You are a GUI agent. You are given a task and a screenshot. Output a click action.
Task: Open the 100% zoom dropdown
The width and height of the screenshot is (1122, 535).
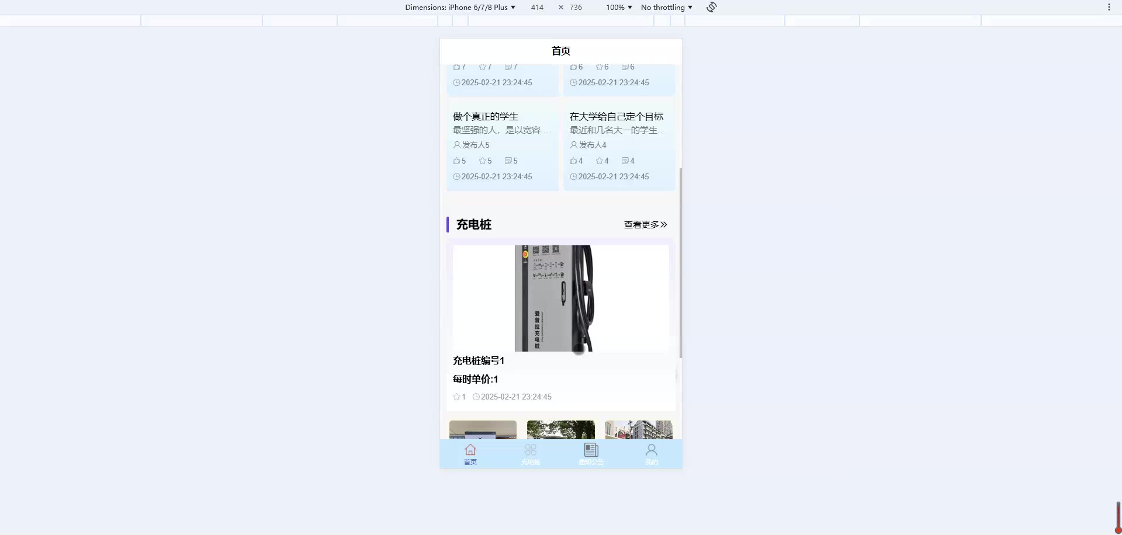tap(619, 7)
